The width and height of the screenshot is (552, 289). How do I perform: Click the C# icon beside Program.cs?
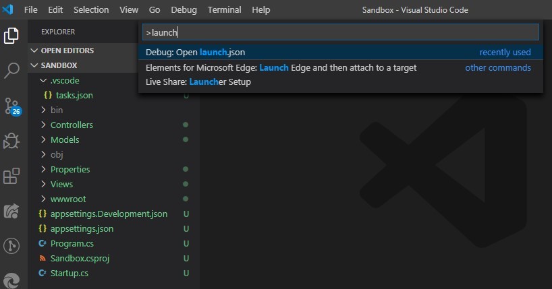click(43, 243)
